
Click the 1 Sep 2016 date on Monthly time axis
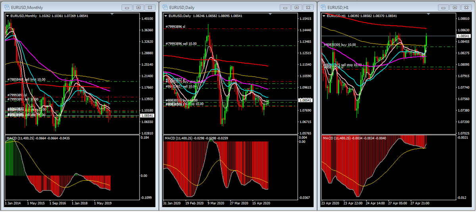coord(58,203)
